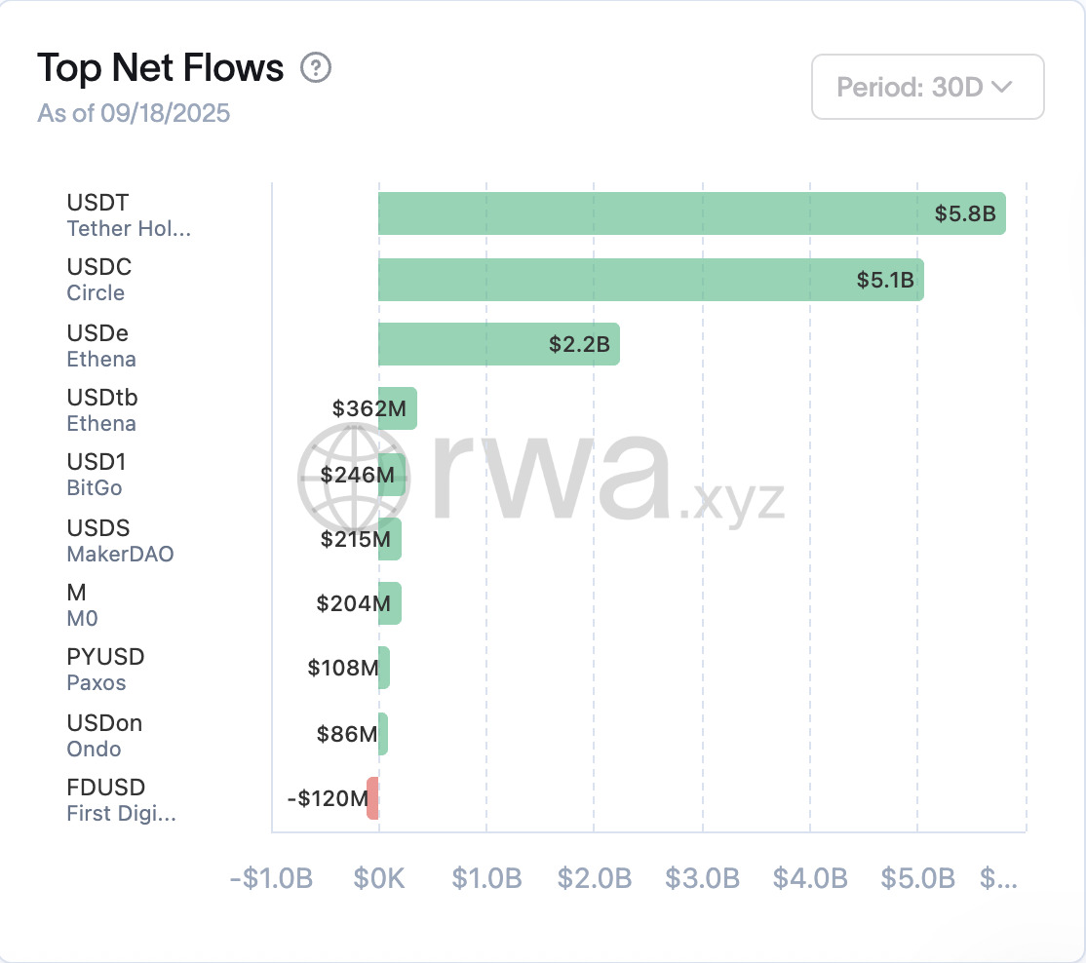Click the red FDUSD -$120M bar
1086x963 pixels.
tap(372, 798)
